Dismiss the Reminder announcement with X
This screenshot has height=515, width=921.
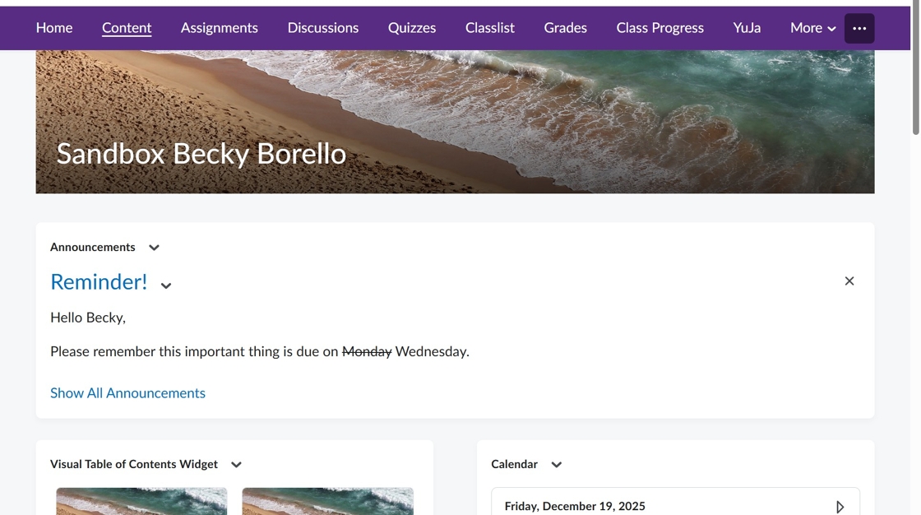(849, 281)
